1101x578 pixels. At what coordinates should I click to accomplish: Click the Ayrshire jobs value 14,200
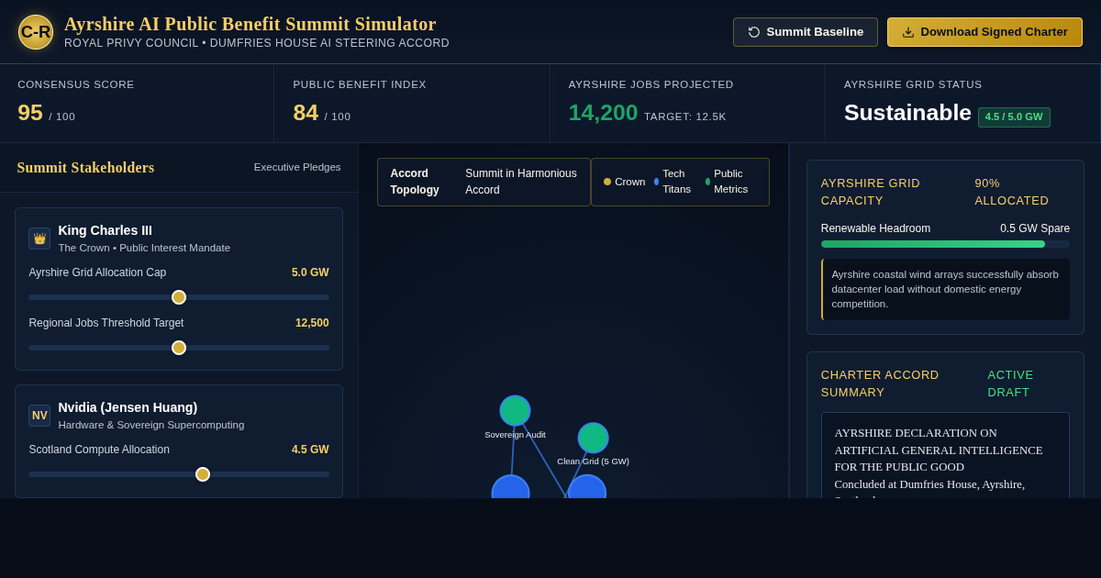click(603, 113)
